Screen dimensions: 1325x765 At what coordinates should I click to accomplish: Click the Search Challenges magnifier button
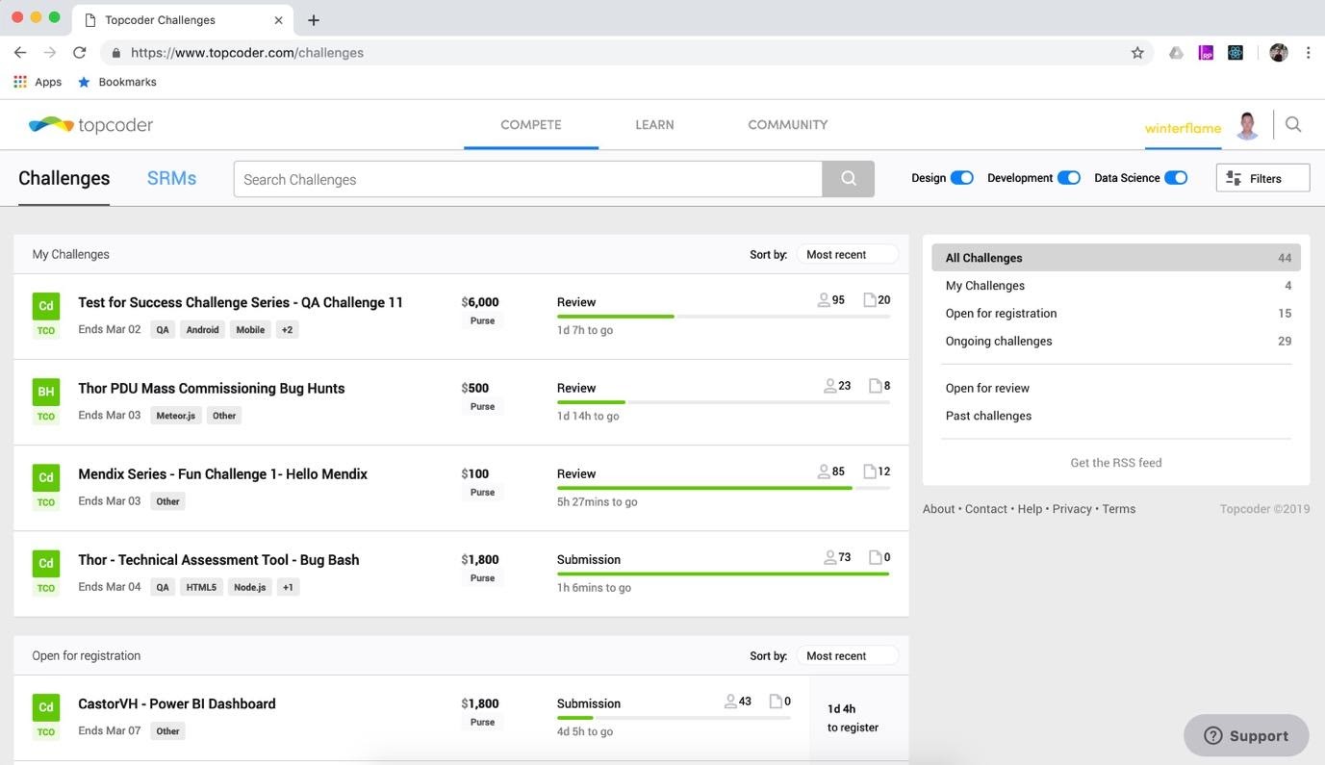point(848,179)
